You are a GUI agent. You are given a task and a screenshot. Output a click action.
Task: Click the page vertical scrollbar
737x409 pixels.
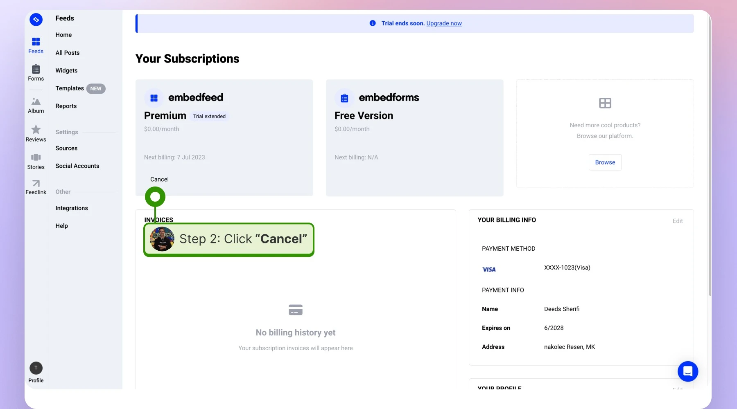click(710, 155)
